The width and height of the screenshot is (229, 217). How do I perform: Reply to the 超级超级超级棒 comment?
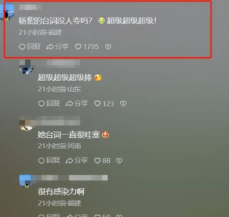(x=49, y=104)
